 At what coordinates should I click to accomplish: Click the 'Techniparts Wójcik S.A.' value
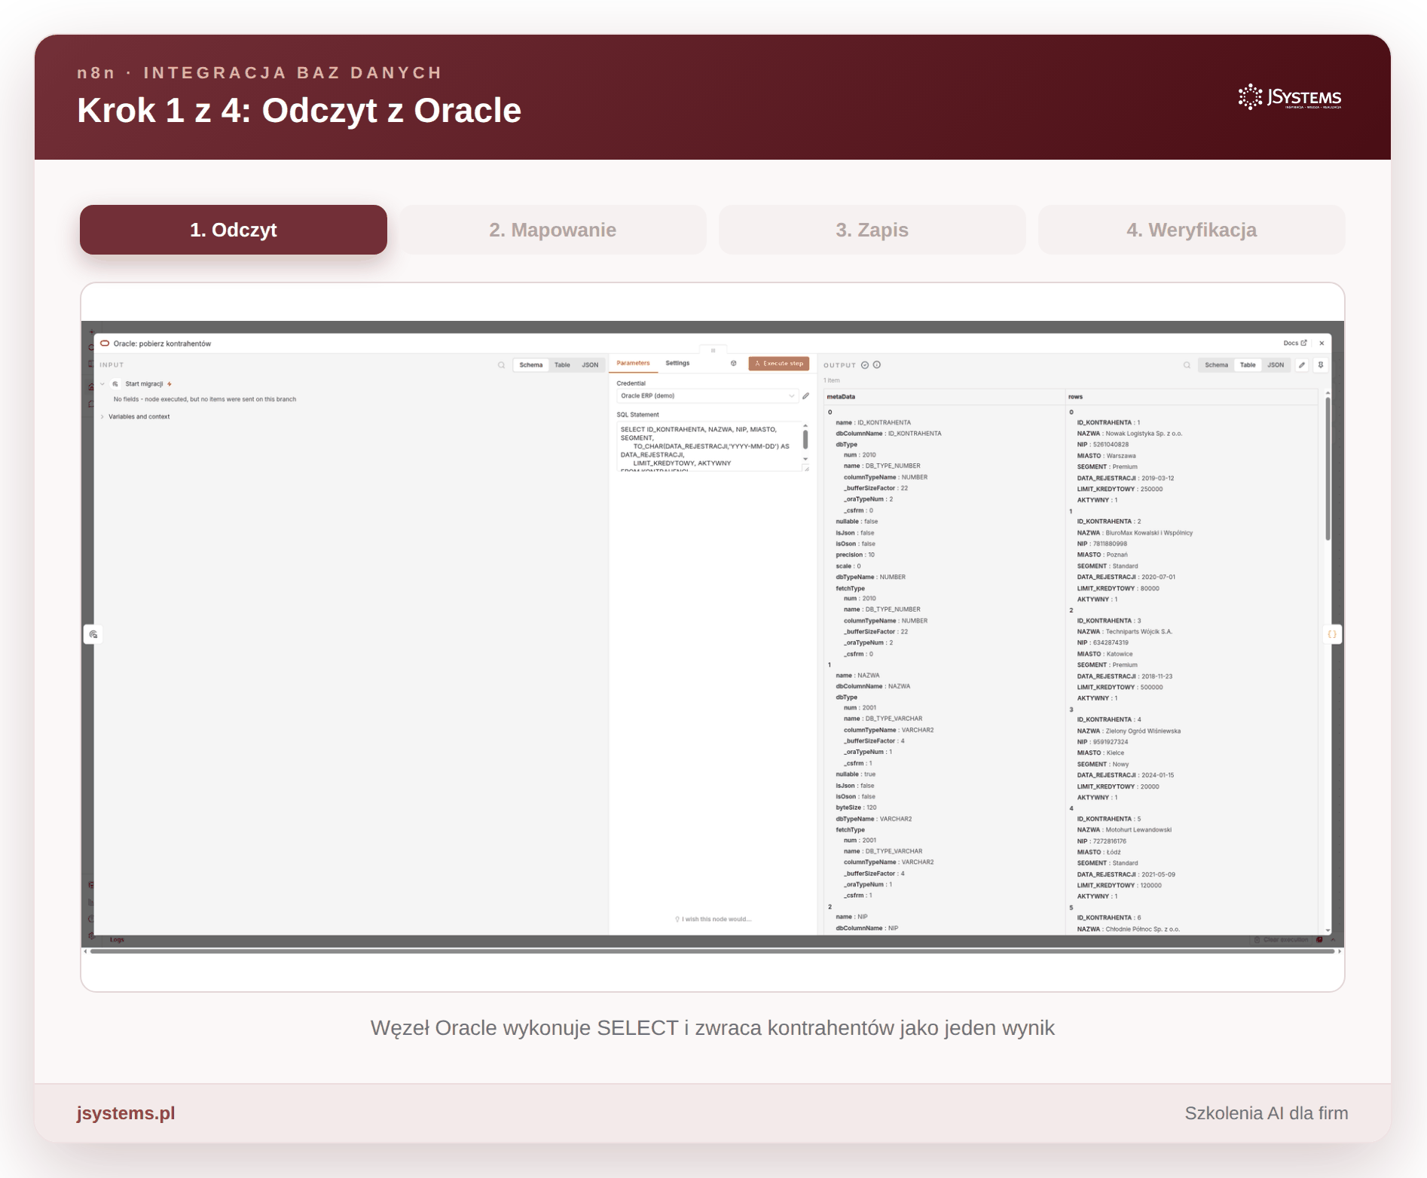(1138, 632)
